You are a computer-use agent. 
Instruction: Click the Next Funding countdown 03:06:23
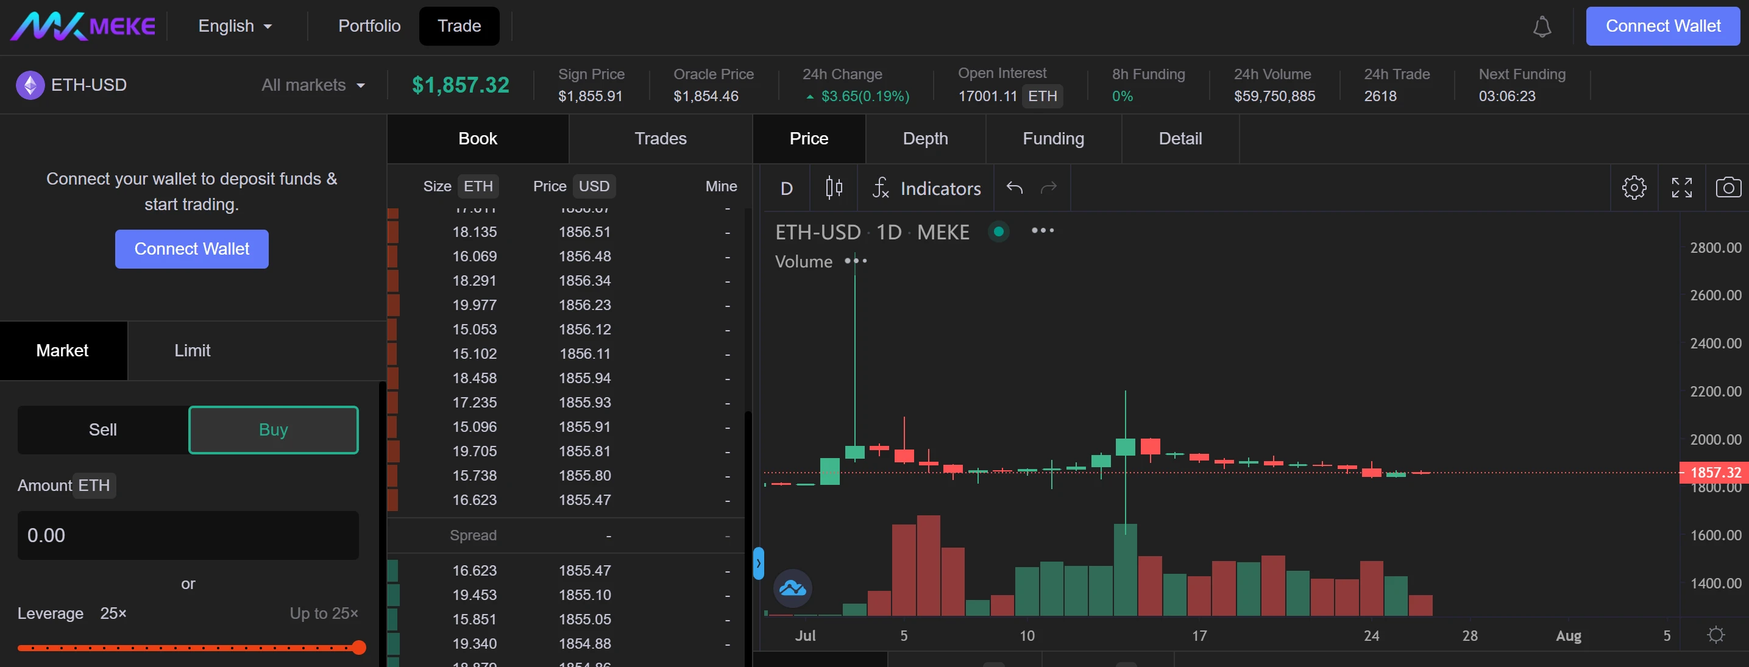(1506, 96)
